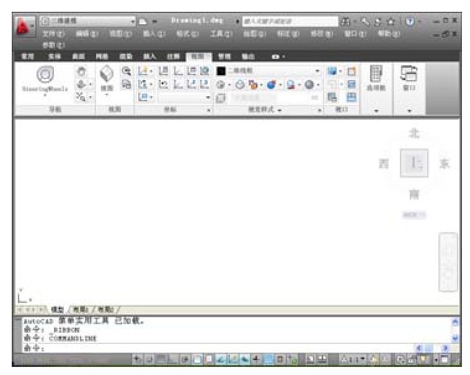This screenshot has height=375, width=470.
Task: Toggle Quick Properties in the status bar
Action: 280,359
